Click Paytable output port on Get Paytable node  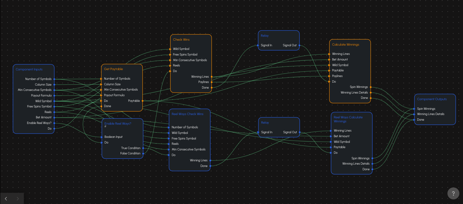pyautogui.click(x=142, y=101)
